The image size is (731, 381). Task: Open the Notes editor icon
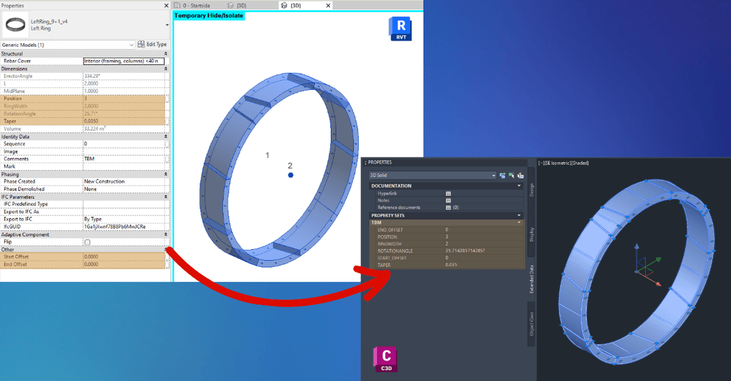(x=448, y=201)
